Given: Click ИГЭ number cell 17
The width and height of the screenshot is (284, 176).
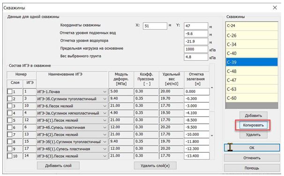Looking at the screenshot, I should coord(30,149).
